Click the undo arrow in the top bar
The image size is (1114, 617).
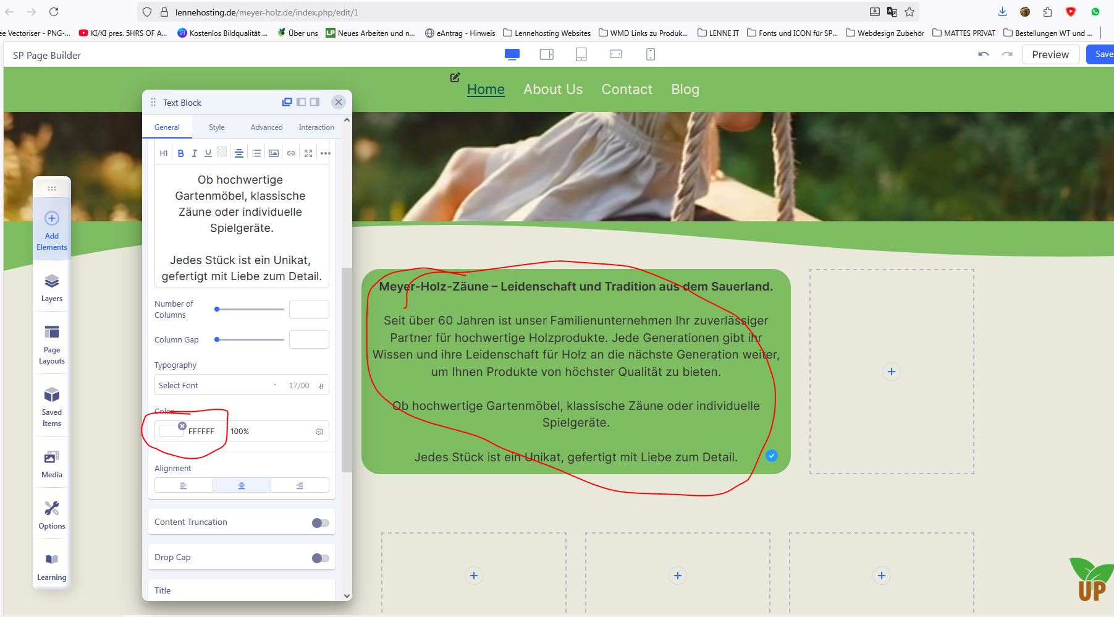[983, 54]
